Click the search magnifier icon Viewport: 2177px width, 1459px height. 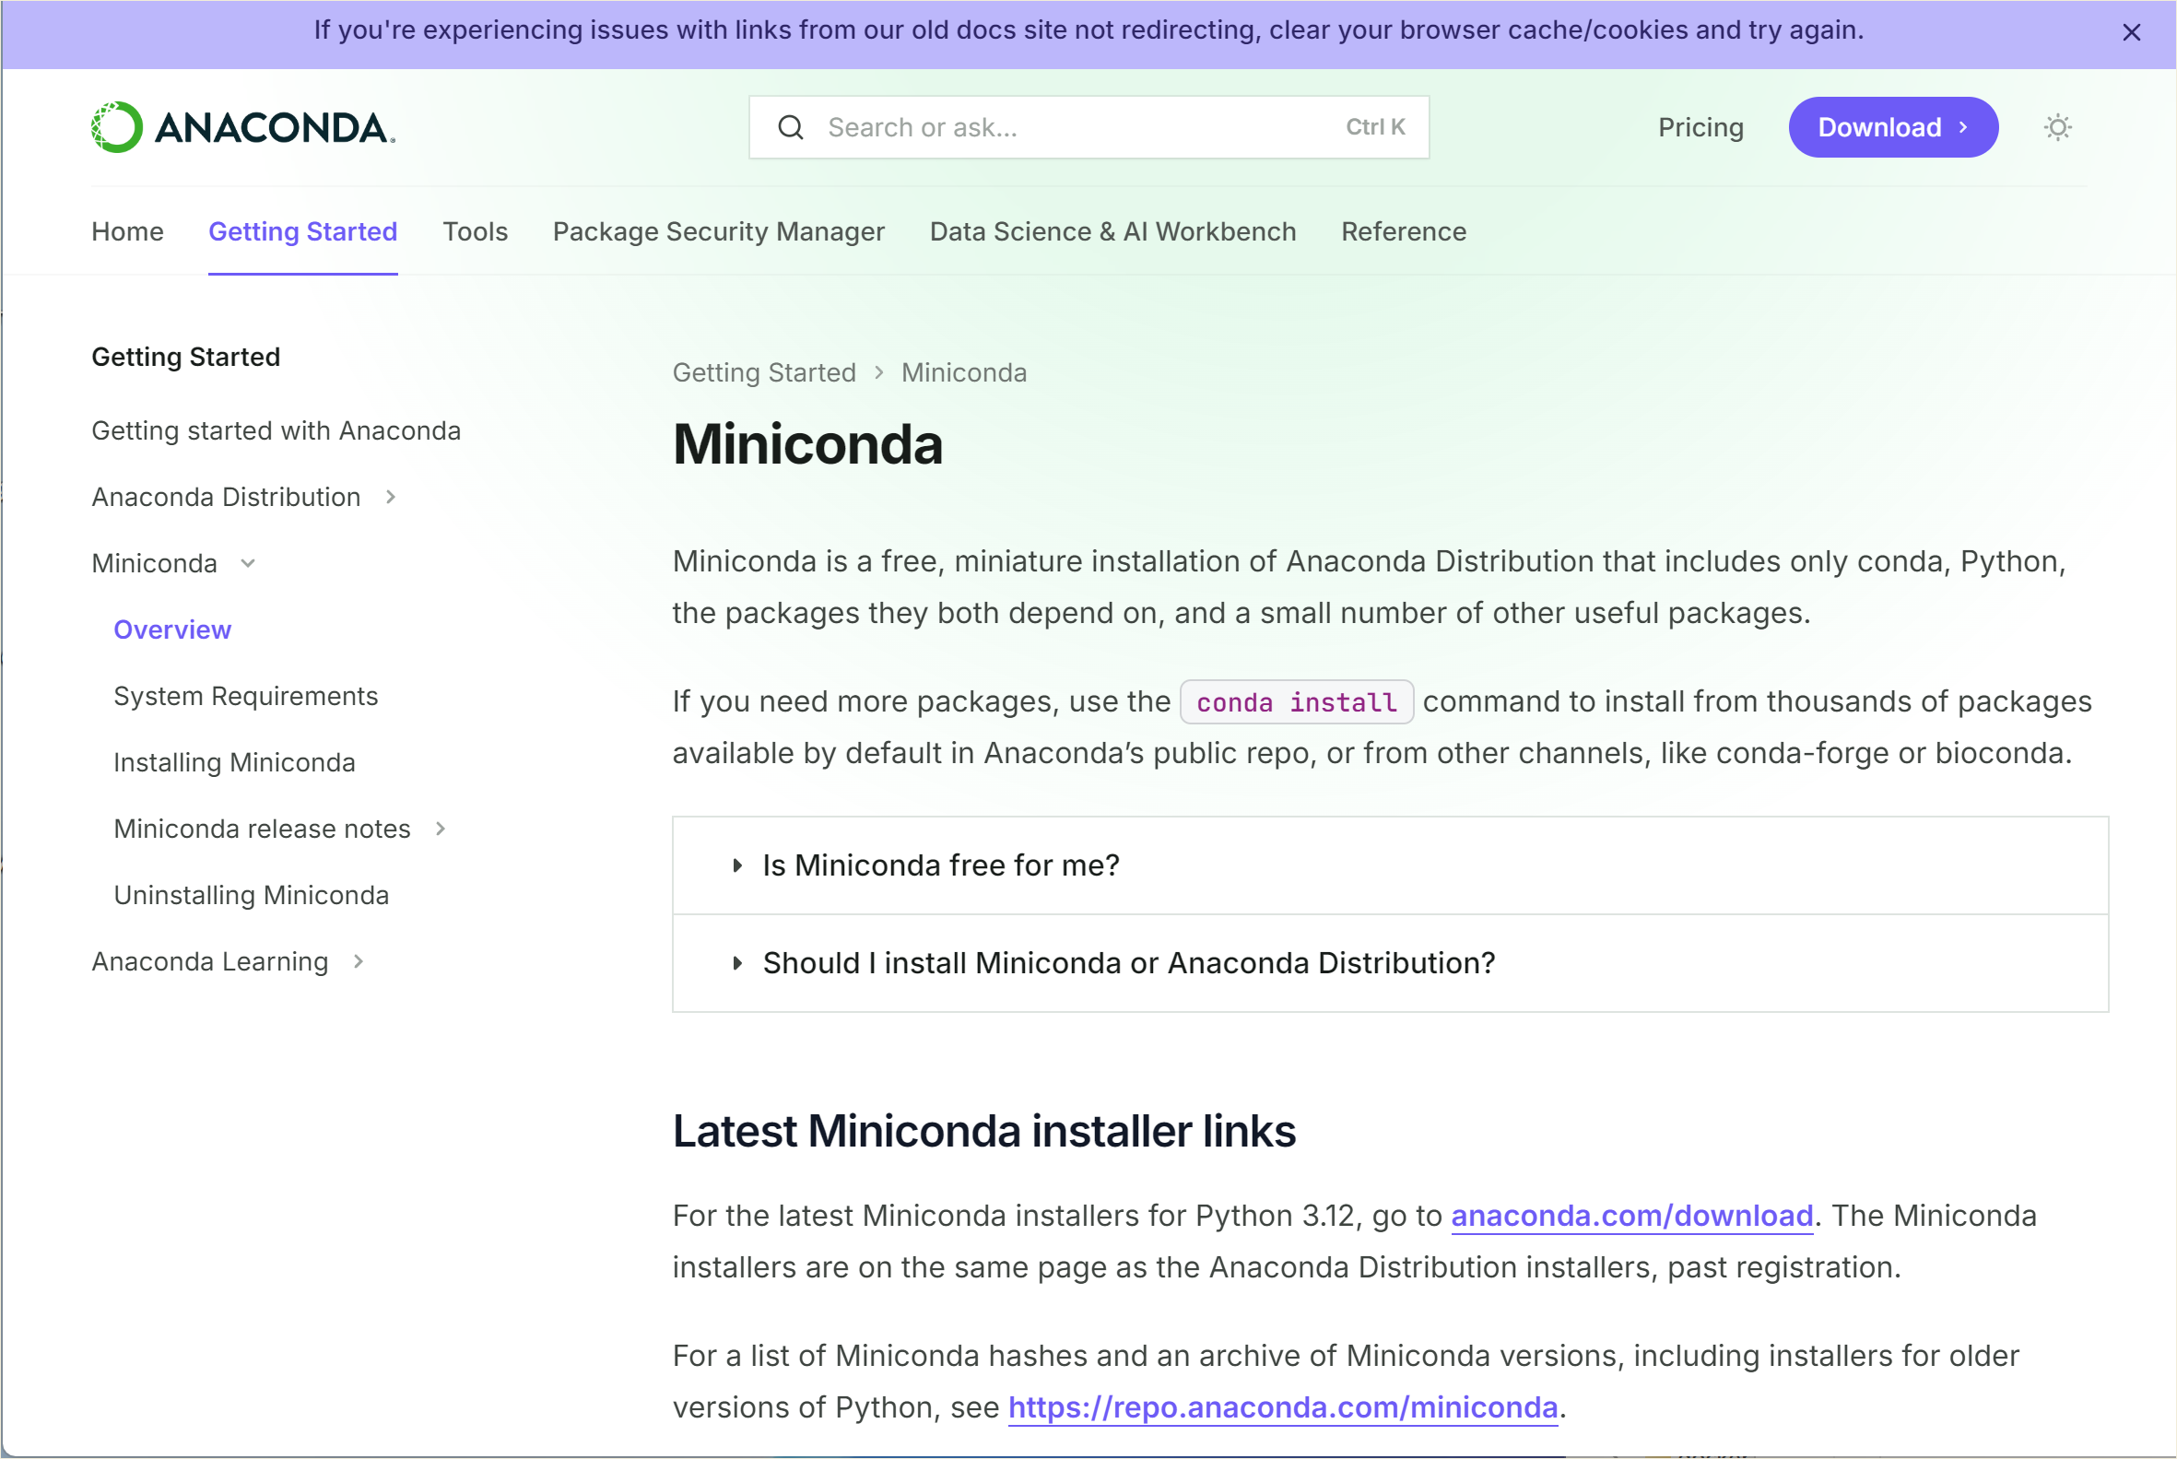coord(790,127)
